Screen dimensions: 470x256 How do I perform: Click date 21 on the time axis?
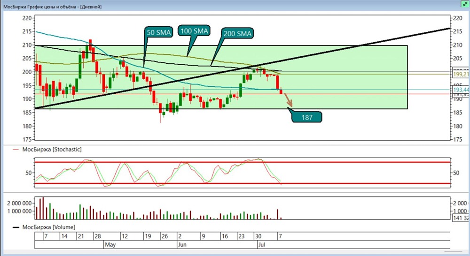(81, 236)
